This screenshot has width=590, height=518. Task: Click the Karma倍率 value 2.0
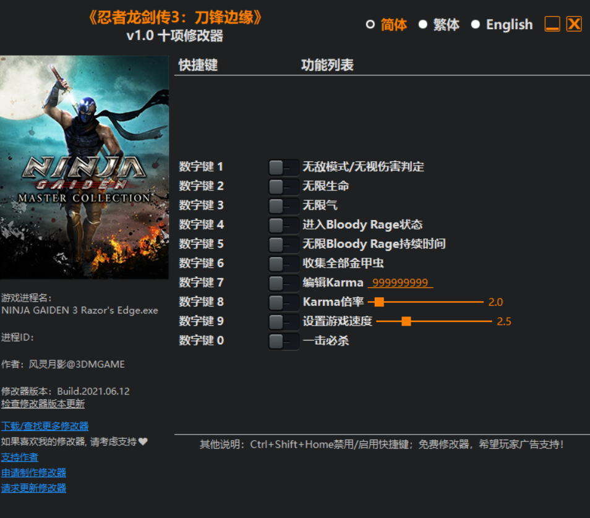[495, 302]
